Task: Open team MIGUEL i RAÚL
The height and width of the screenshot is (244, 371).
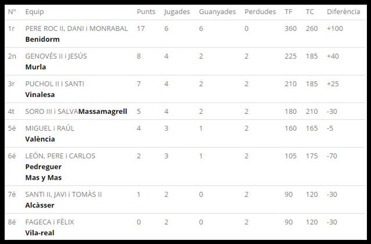Action: (50, 128)
